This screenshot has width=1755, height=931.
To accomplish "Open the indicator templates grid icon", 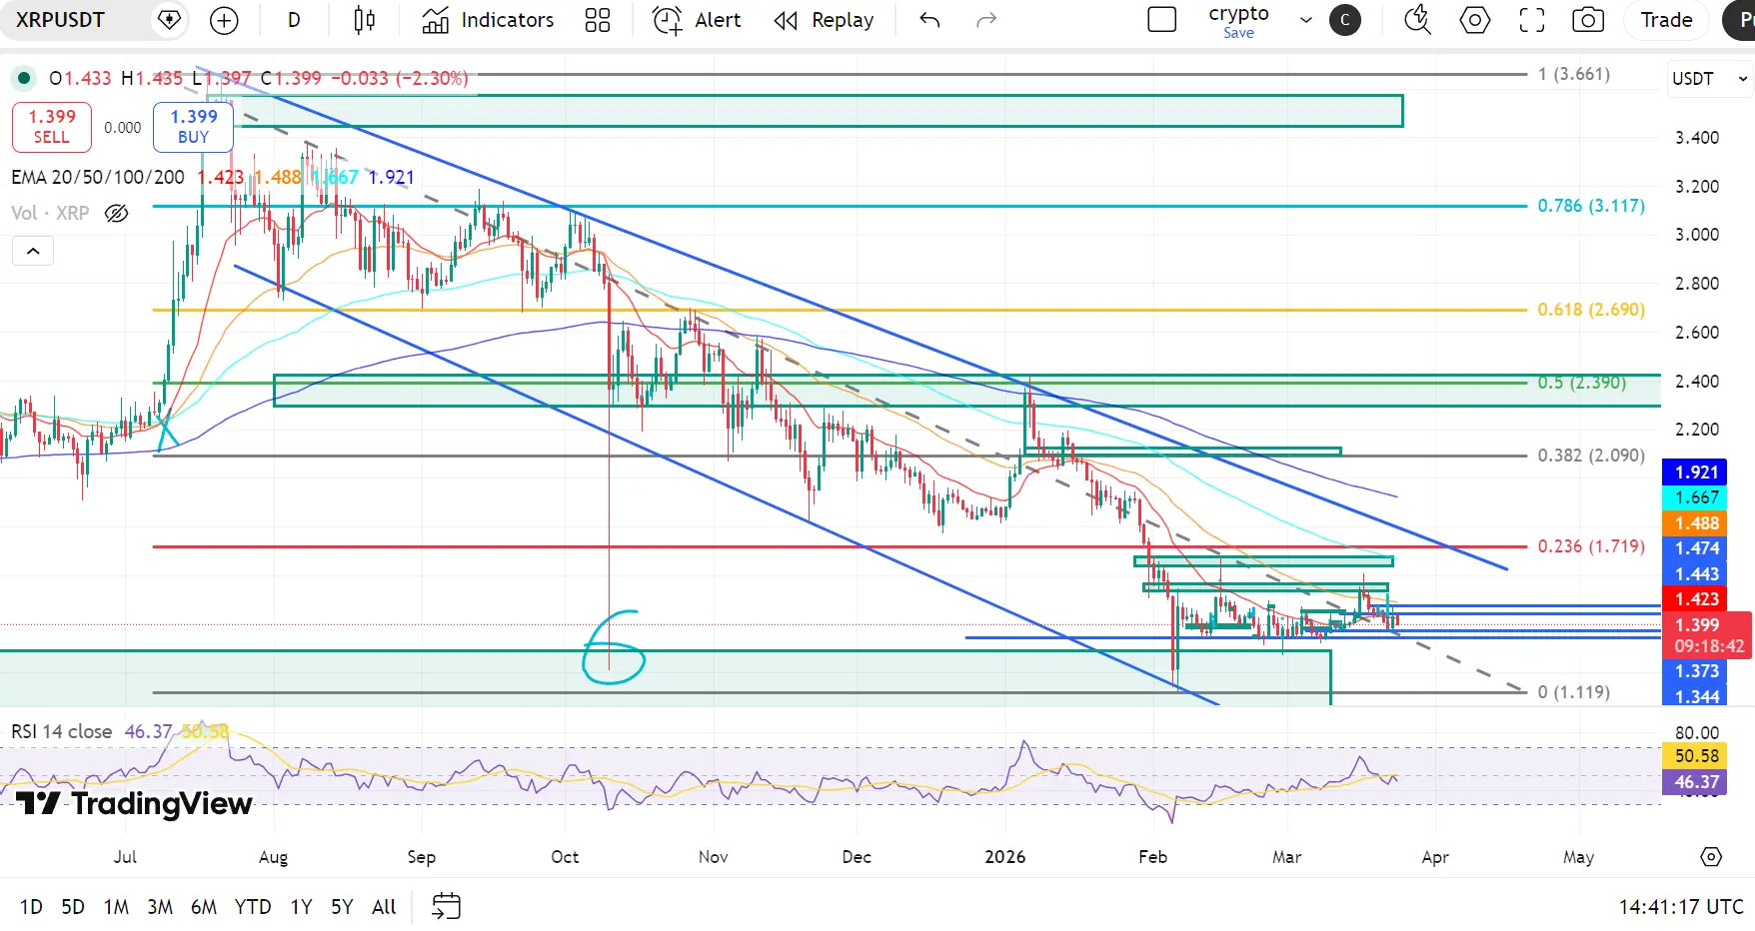I will coord(598,20).
